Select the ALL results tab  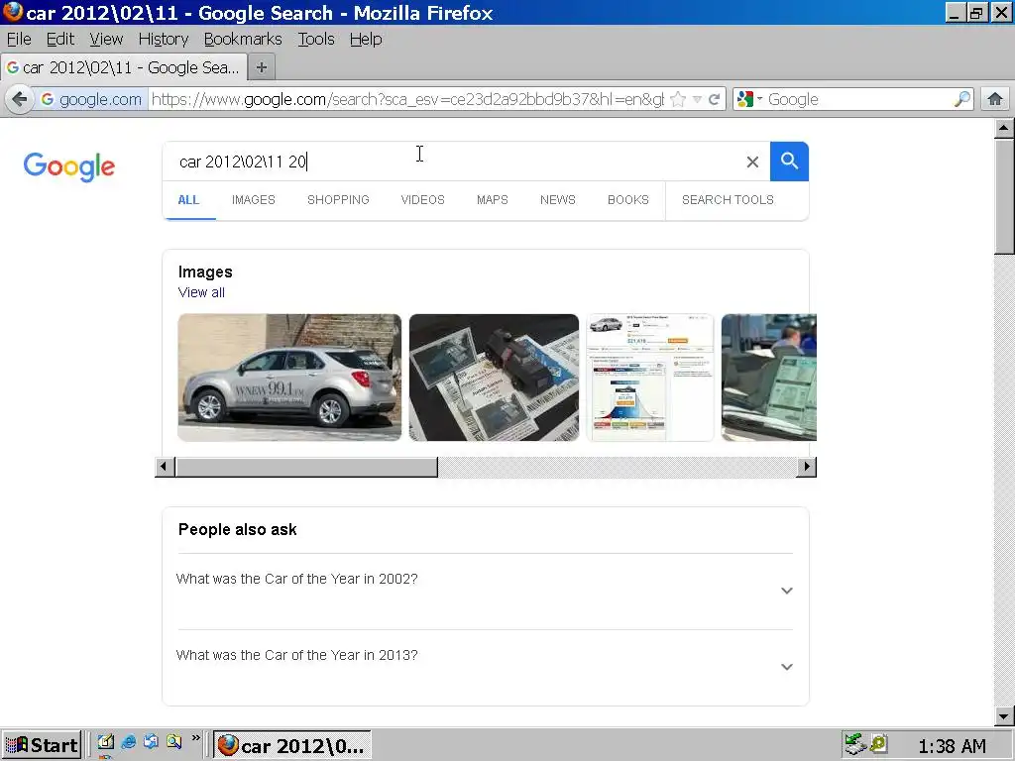[188, 200]
